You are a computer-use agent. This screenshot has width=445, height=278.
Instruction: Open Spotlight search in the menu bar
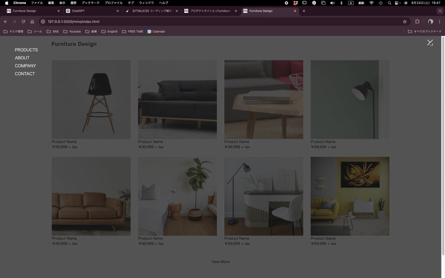(x=389, y=3)
